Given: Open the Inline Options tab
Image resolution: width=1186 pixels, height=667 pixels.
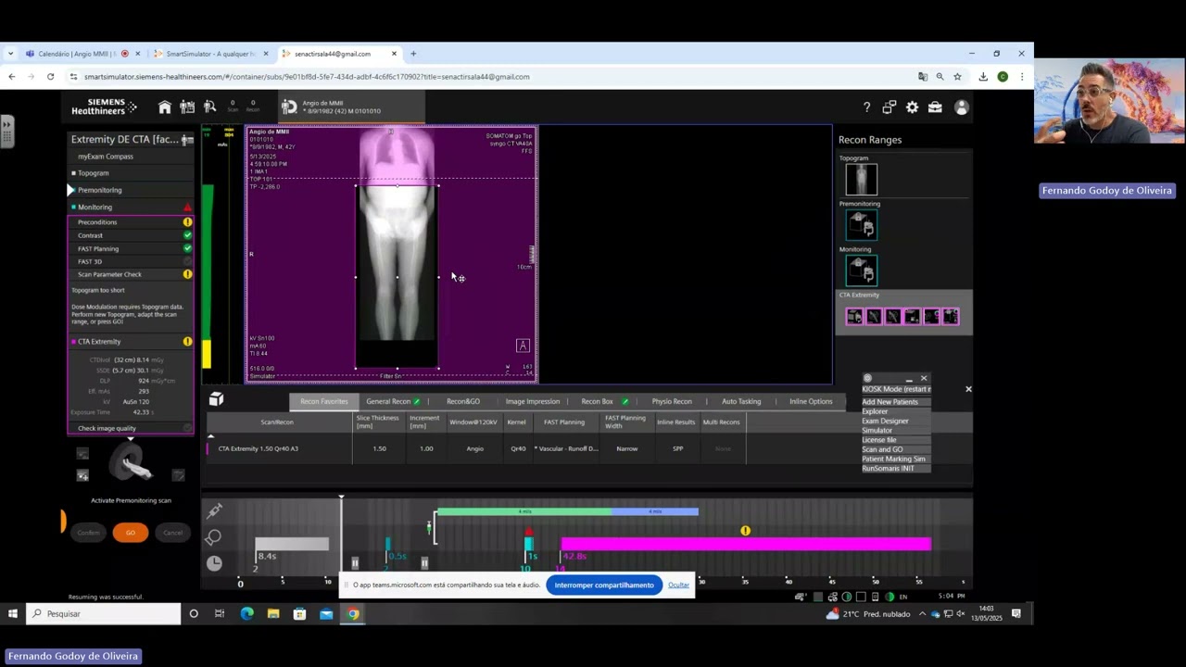Looking at the screenshot, I should [x=811, y=401].
